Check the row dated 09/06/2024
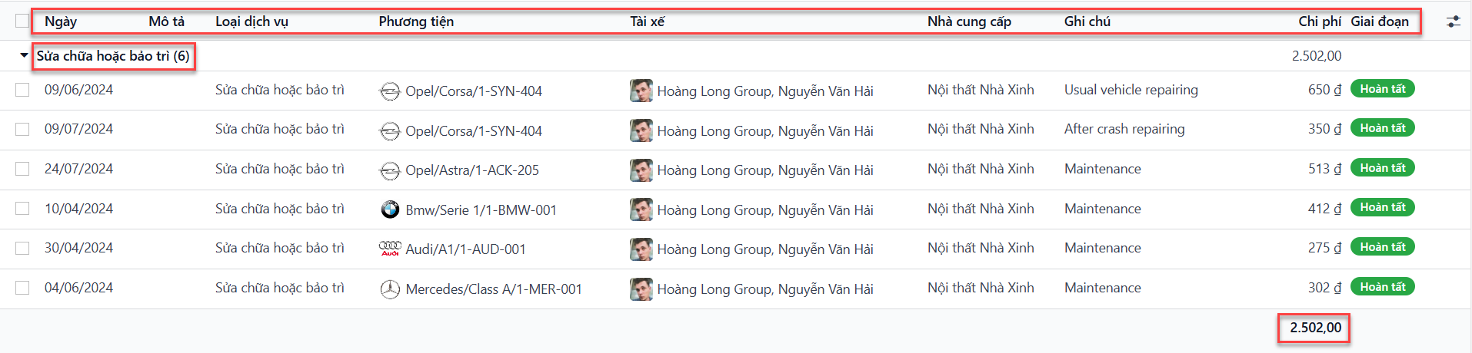 click(22, 90)
